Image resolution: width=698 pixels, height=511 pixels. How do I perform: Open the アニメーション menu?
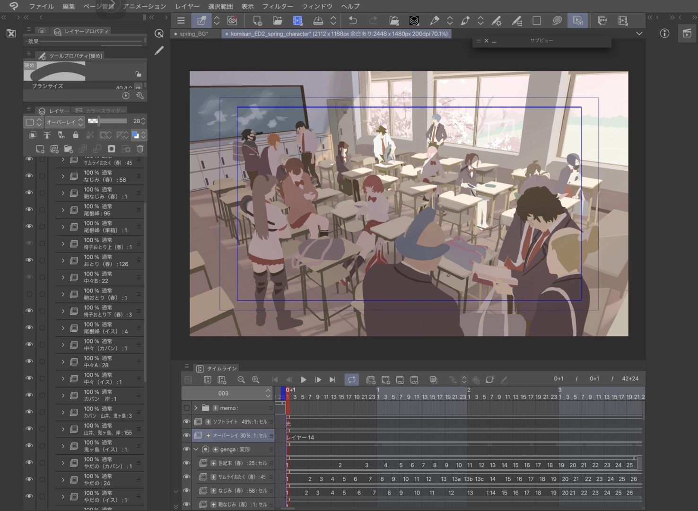[x=144, y=6]
